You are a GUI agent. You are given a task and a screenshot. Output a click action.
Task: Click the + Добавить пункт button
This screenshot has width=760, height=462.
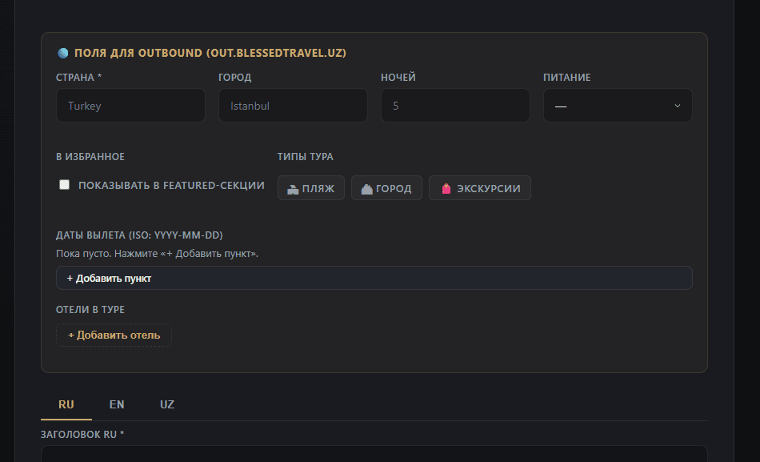(x=374, y=278)
